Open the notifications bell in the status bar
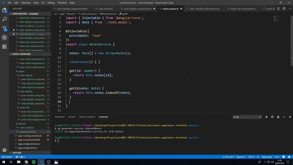This screenshot has width=293, height=165. coord(289,157)
